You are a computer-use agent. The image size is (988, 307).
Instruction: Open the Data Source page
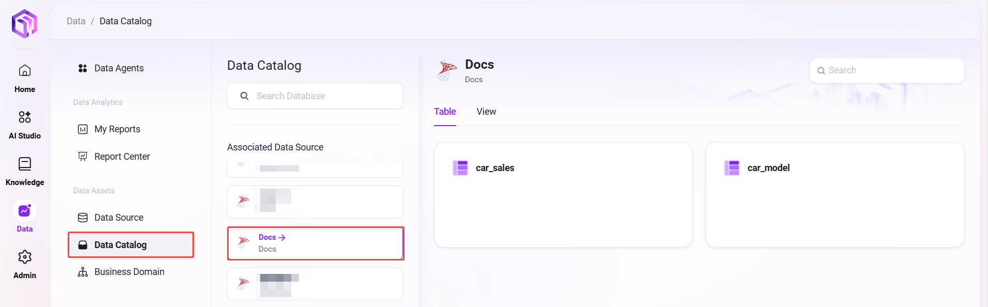click(118, 218)
